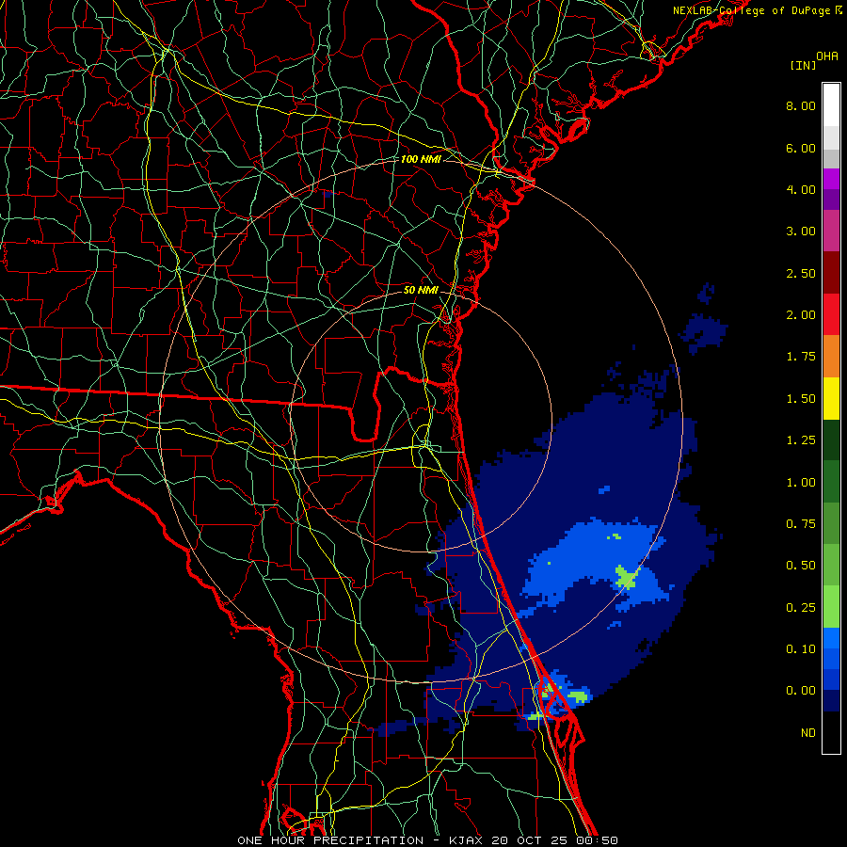Click the OHA product label
Viewport: 847px width, 847px height.
point(827,56)
